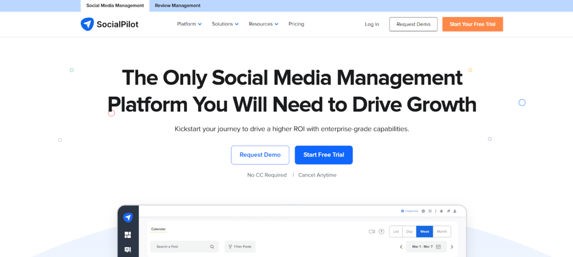Click the Log In link
The width and height of the screenshot is (573, 257).
click(x=372, y=25)
